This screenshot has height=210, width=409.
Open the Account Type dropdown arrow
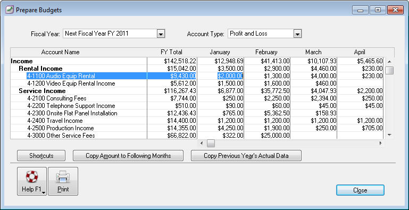(298, 33)
